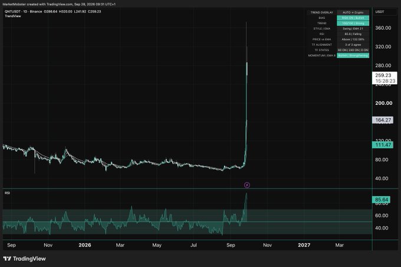Click the Above | 122.56% cell
401x267 pixels.
tap(353, 39)
